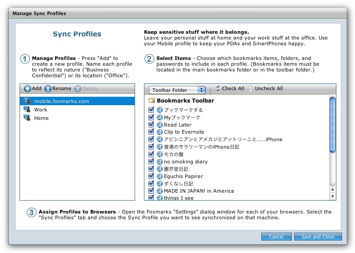Click the Read Later bookmark name
The height and width of the screenshot is (253, 355).
pyautogui.click(x=178, y=125)
